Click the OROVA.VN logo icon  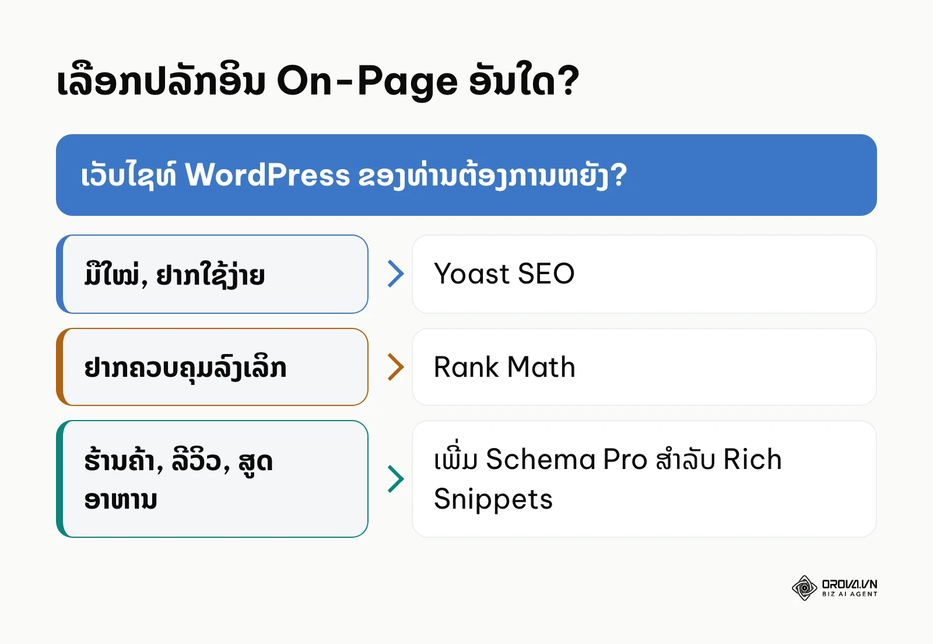(804, 588)
